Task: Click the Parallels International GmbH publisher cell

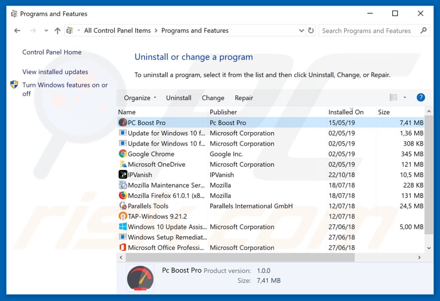Action: pos(251,206)
